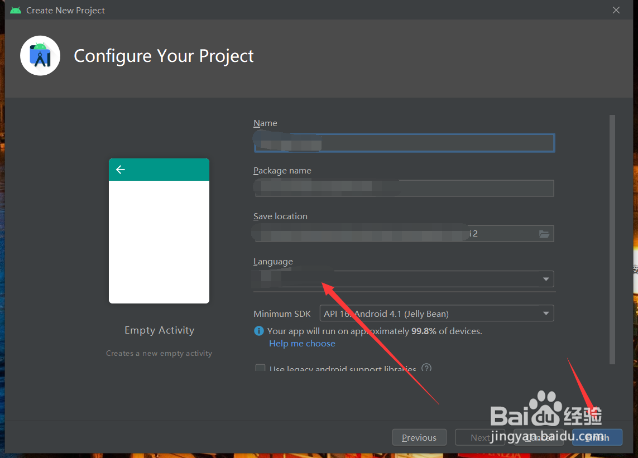Click the Android icon in the title bar
This screenshot has height=458, width=638.
pos(16,10)
